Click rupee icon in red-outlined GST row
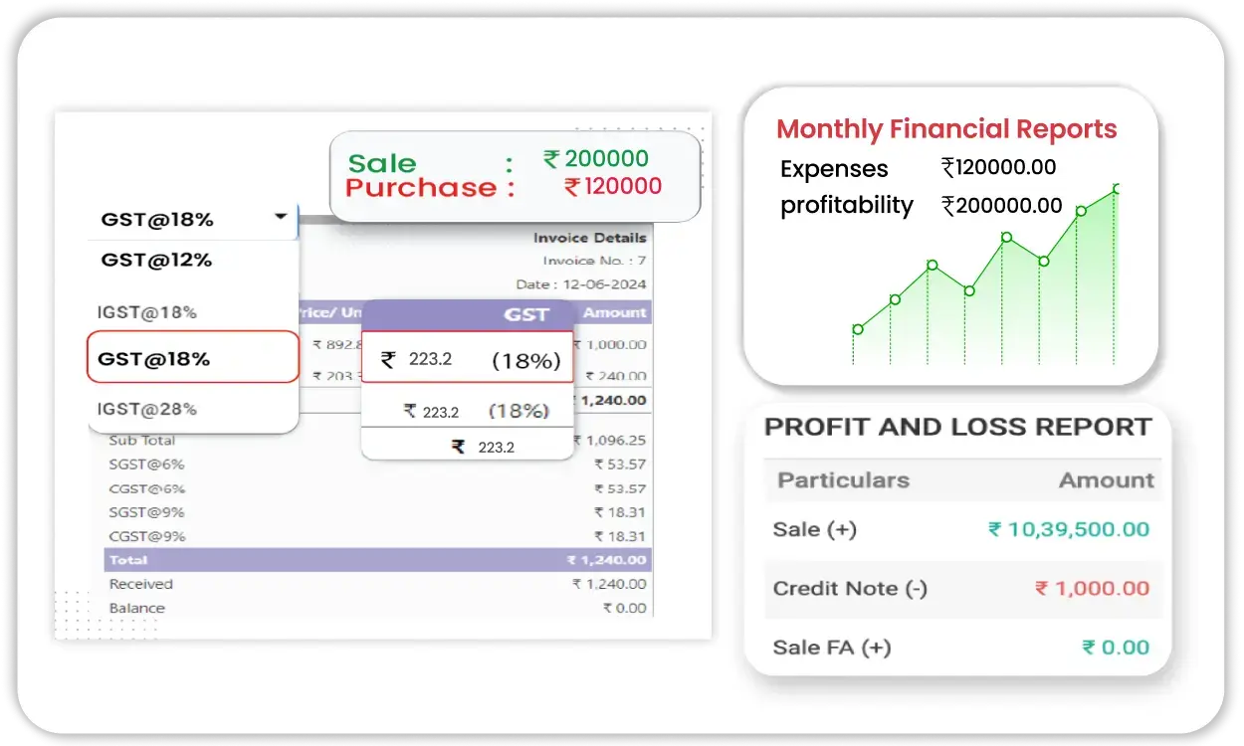 [x=388, y=359]
